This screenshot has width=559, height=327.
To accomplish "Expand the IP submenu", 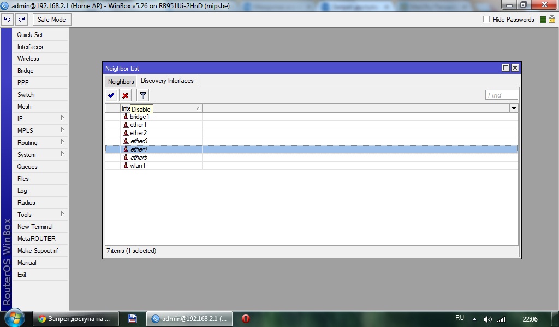I will (x=40, y=119).
